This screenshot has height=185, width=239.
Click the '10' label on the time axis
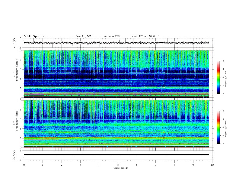coord(212,165)
